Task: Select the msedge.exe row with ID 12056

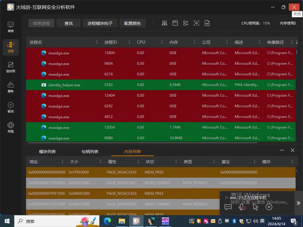Action: click(161, 127)
